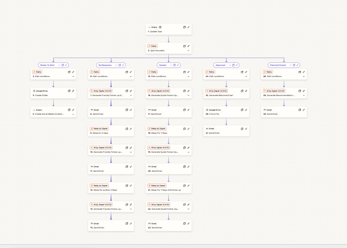Viewport: 347px width, 248px height.
Task: Expand step 13 Generate Friendly Follow-up chevron
Action: (x=131, y=209)
